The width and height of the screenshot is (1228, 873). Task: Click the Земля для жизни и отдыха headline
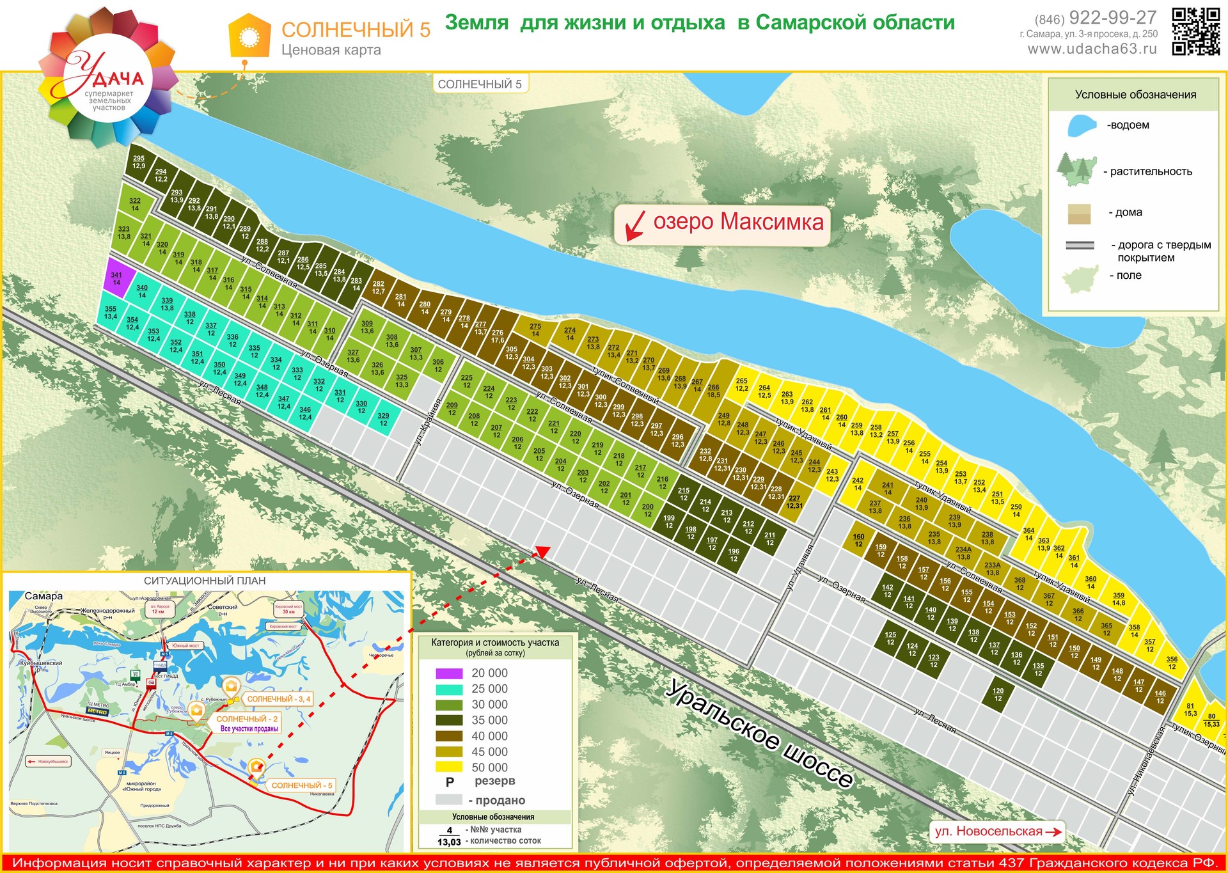700,22
